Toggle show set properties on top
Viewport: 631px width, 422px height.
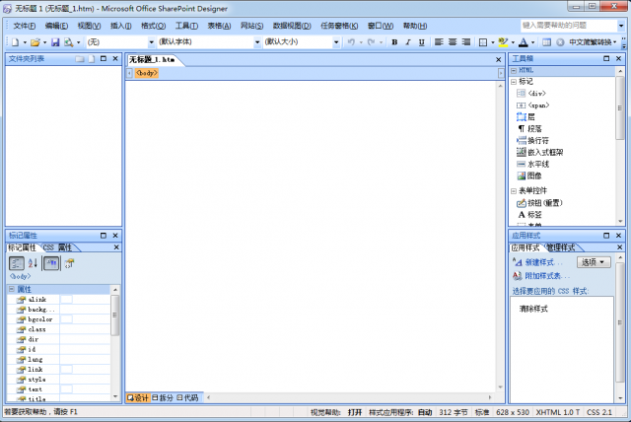(x=51, y=263)
